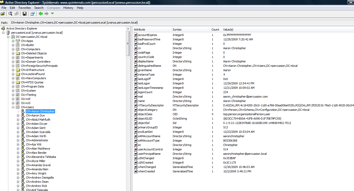Expand the CN=System node
This screenshot has width=354, height=191.
pyautogui.click(x=13, y=91)
